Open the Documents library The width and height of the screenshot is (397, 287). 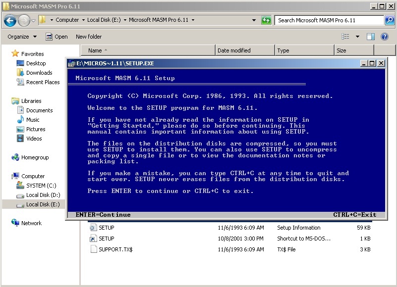pos(40,110)
